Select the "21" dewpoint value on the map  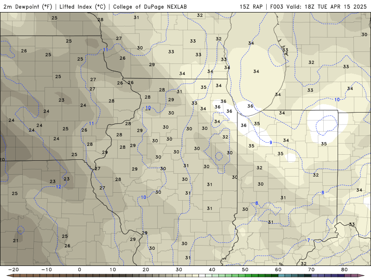(15, 240)
